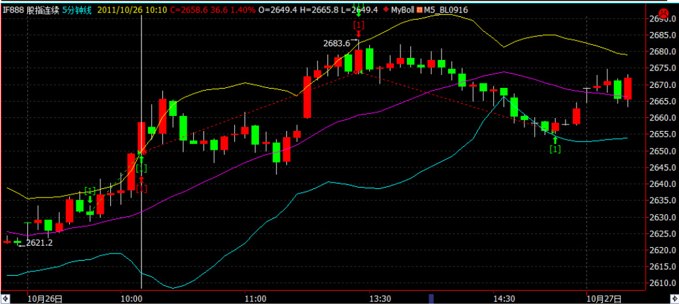Viewport: 679px width, 305px height.
Task: Click the 2683.6 high price label
Action: (x=337, y=43)
